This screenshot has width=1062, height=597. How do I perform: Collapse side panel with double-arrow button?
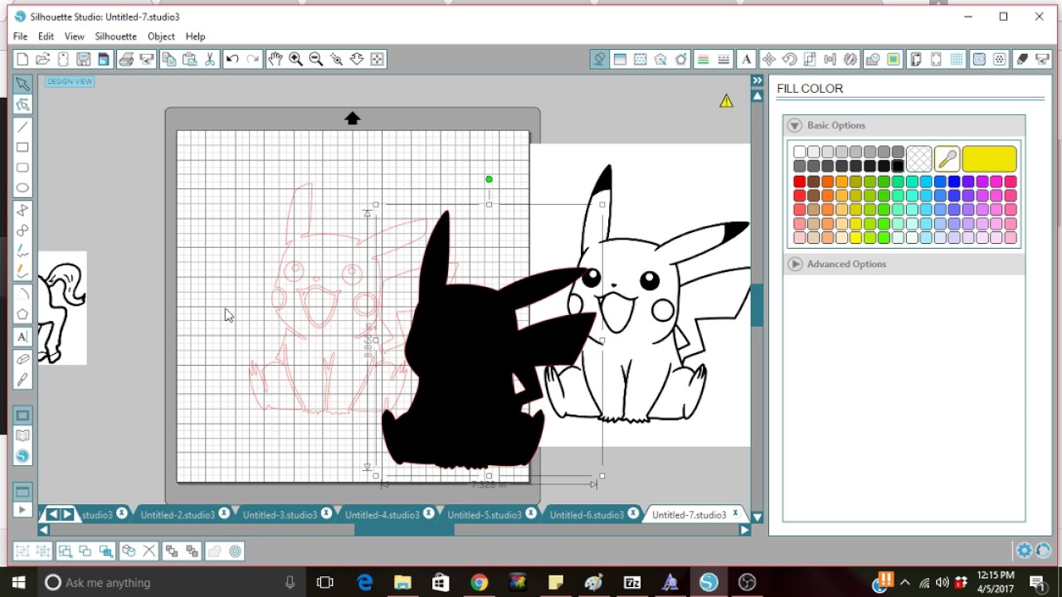coord(757,80)
